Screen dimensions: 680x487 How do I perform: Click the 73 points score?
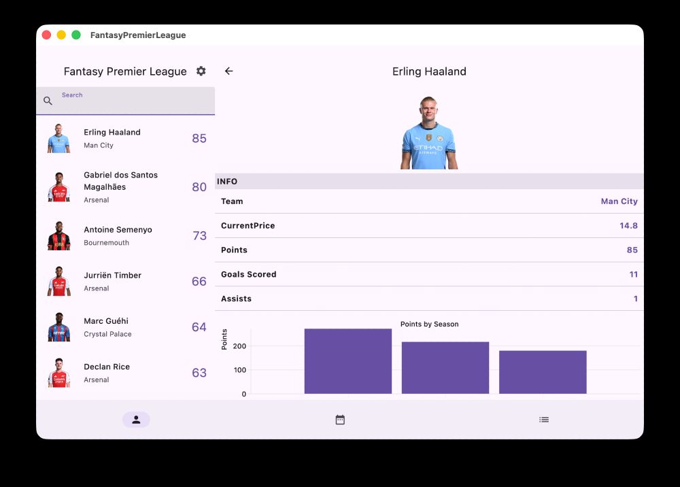coord(199,236)
